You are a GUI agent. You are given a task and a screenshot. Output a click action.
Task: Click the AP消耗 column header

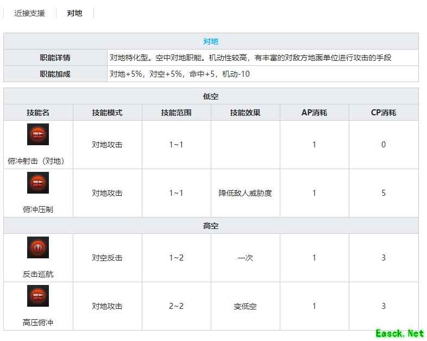pyautogui.click(x=314, y=113)
